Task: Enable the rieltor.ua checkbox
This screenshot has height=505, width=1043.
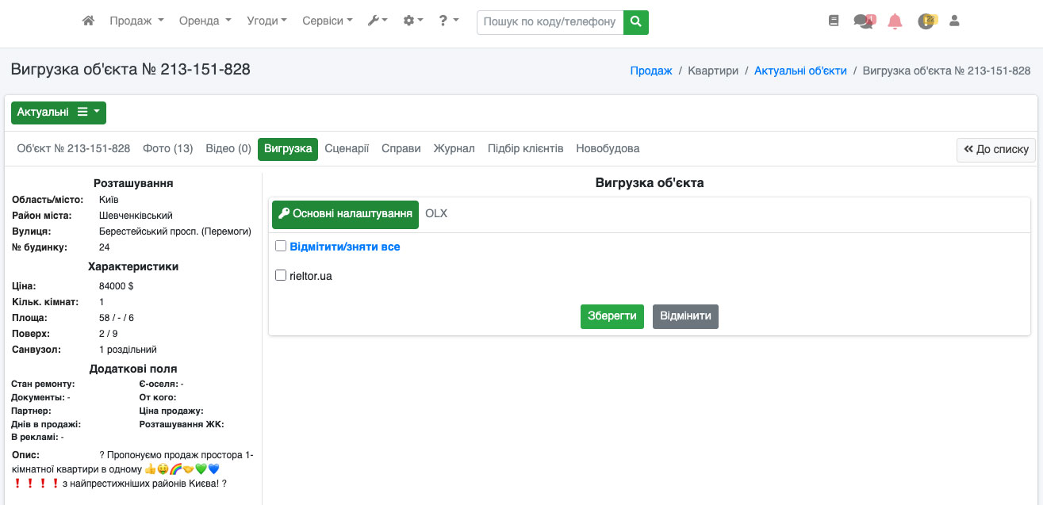Action: point(281,276)
